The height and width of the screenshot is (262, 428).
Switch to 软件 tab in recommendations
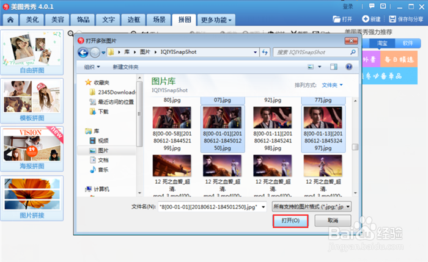click(408, 43)
